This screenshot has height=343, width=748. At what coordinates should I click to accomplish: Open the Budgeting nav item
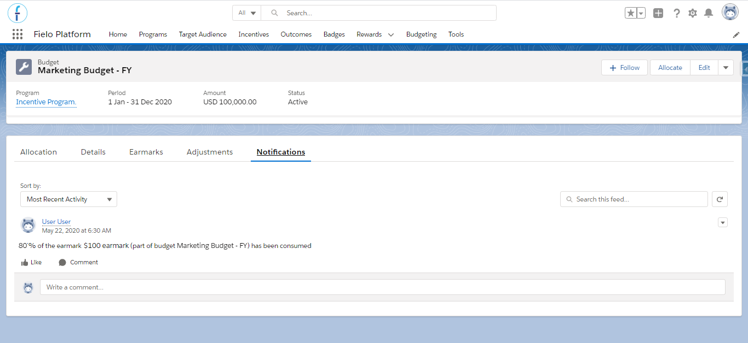[x=422, y=34]
